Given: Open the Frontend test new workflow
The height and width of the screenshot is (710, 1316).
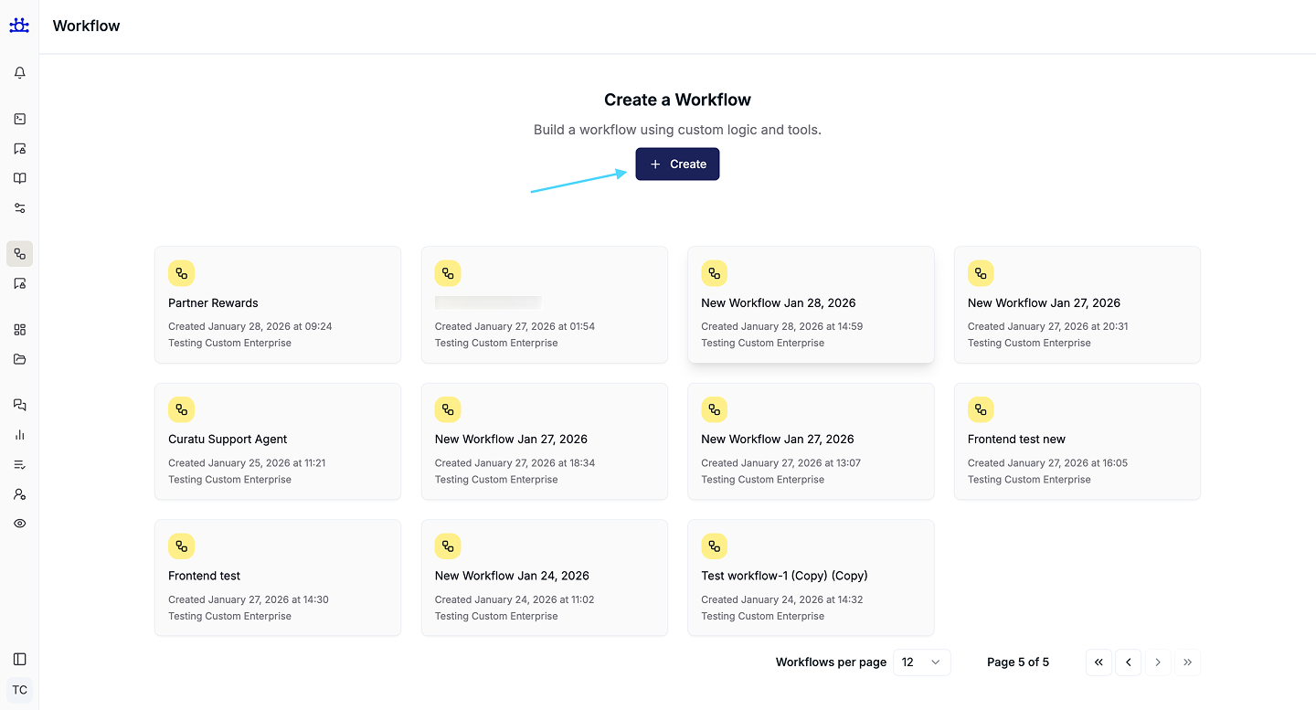Looking at the screenshot, I should tap(1077, 441).
